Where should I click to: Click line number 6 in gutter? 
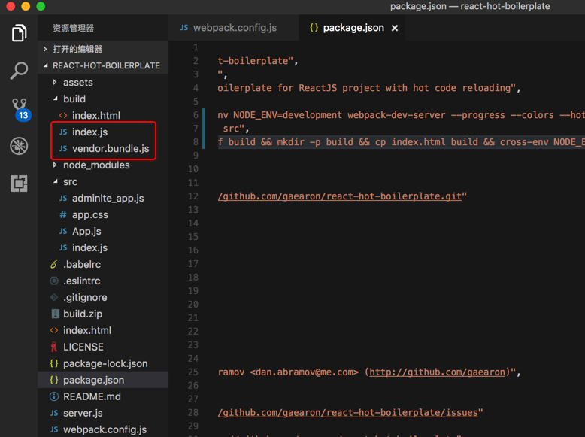(x=196, y=115)
